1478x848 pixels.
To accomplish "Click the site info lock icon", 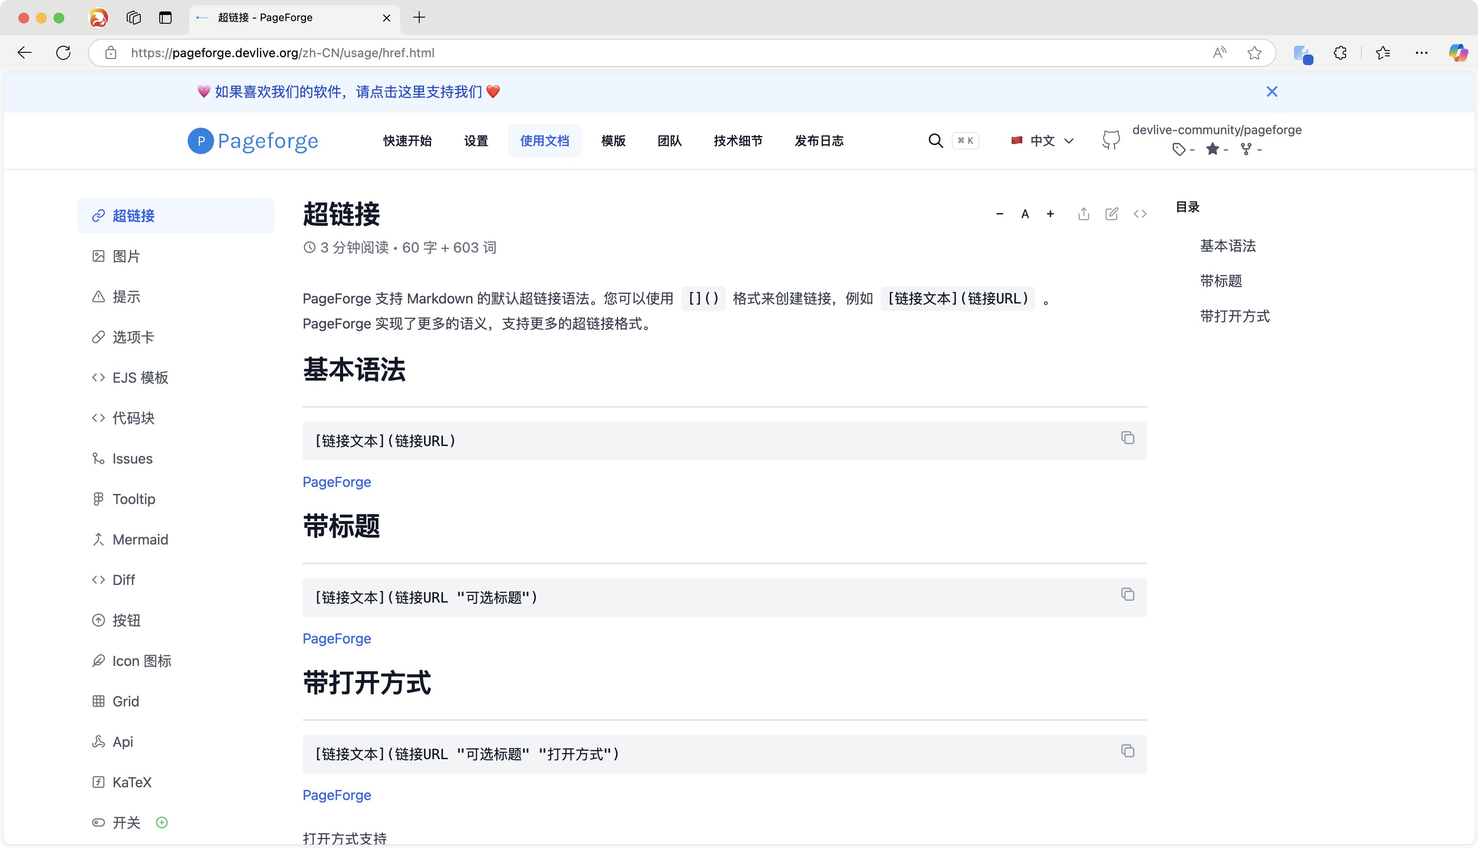I will point(111,53).
